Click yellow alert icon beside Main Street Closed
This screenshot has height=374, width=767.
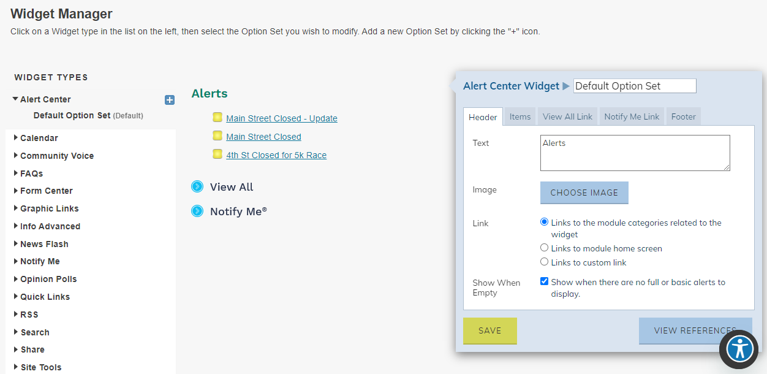tap(217, 135)
